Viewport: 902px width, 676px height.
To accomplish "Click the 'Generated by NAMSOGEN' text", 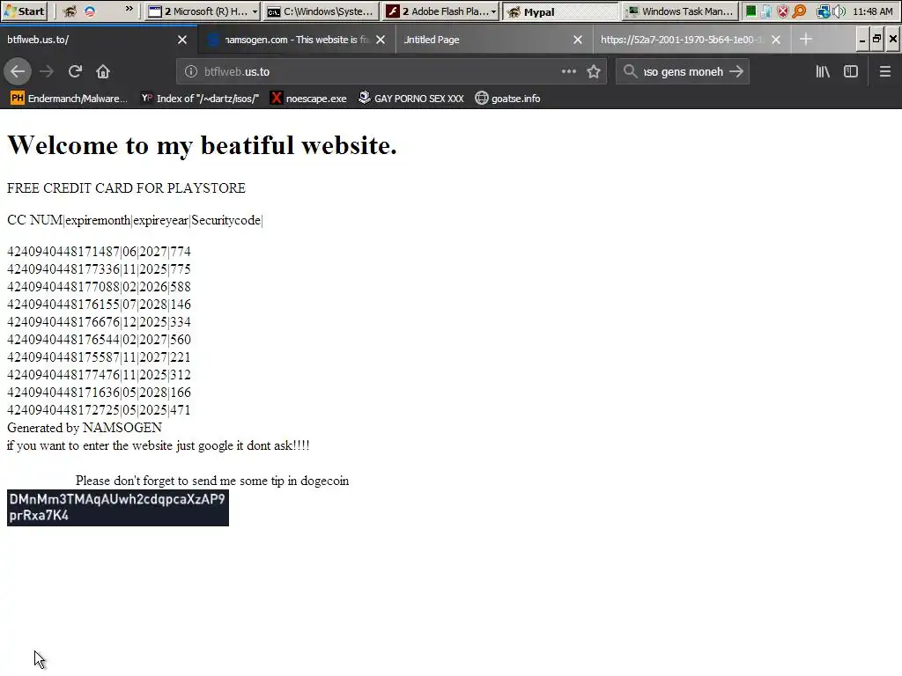I will point(84,428).
